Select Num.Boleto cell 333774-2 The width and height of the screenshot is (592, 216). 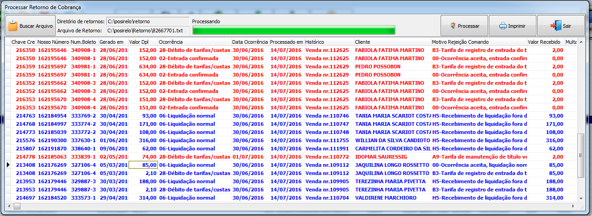(x=84, y=124)
